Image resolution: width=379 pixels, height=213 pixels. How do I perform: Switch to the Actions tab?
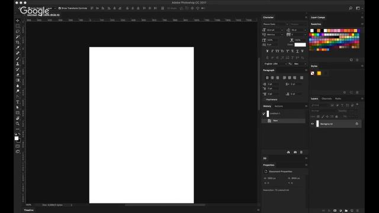[278, 106]
